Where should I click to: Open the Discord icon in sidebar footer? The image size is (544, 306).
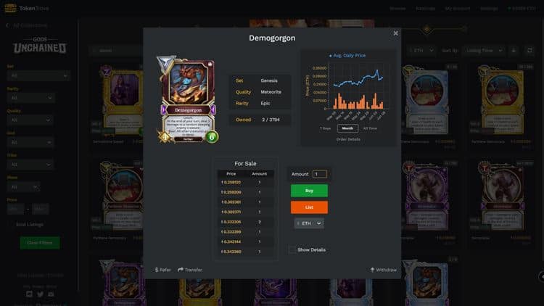(x=29, y=294)
